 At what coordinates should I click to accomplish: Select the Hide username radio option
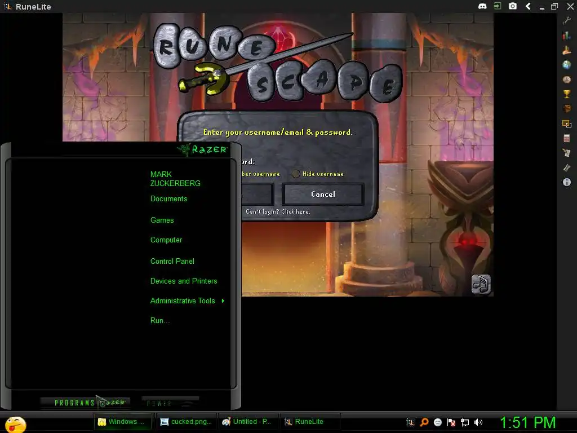coord(296,174)
